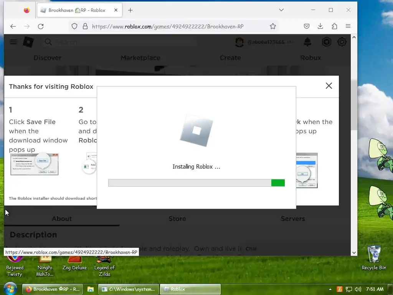This screenshot has height=295, width=393.
Task: Expand the list all tabs chevron
Action: (x=281, y=10)
